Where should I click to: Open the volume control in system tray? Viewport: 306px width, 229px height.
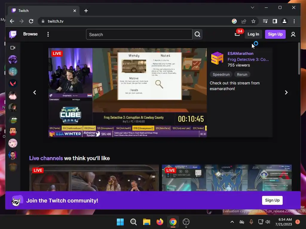tap(268, 222)
